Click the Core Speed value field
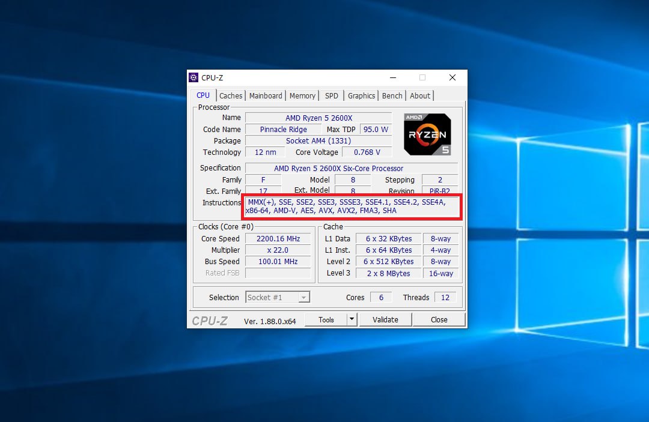 (278, 238)
